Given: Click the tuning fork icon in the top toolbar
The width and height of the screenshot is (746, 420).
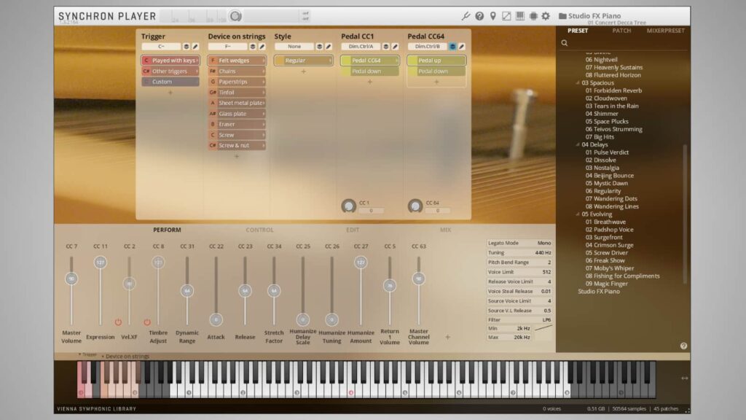Looking at the screenshot, I should coord(466,15).
